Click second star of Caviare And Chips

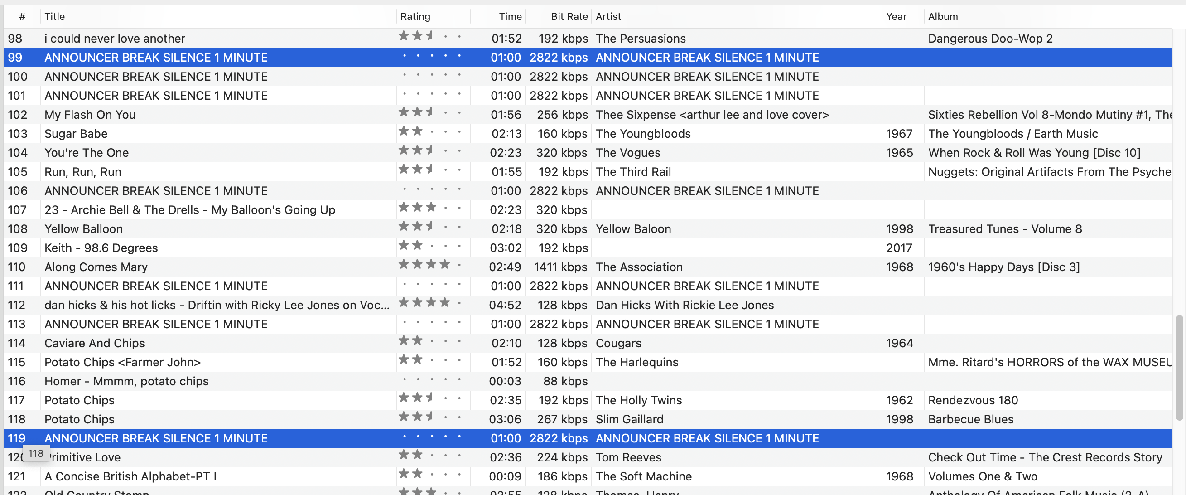click(x=418, y=341)
